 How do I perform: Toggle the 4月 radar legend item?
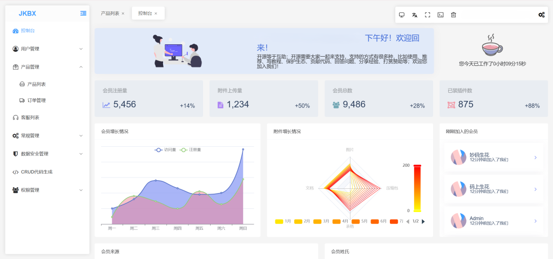(340, 221)
